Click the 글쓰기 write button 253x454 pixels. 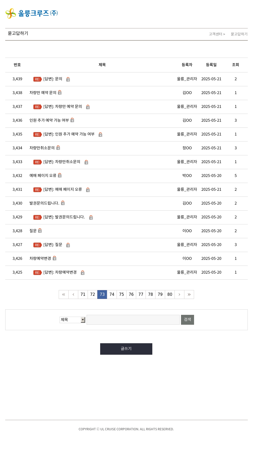click(x=126, y=349)
